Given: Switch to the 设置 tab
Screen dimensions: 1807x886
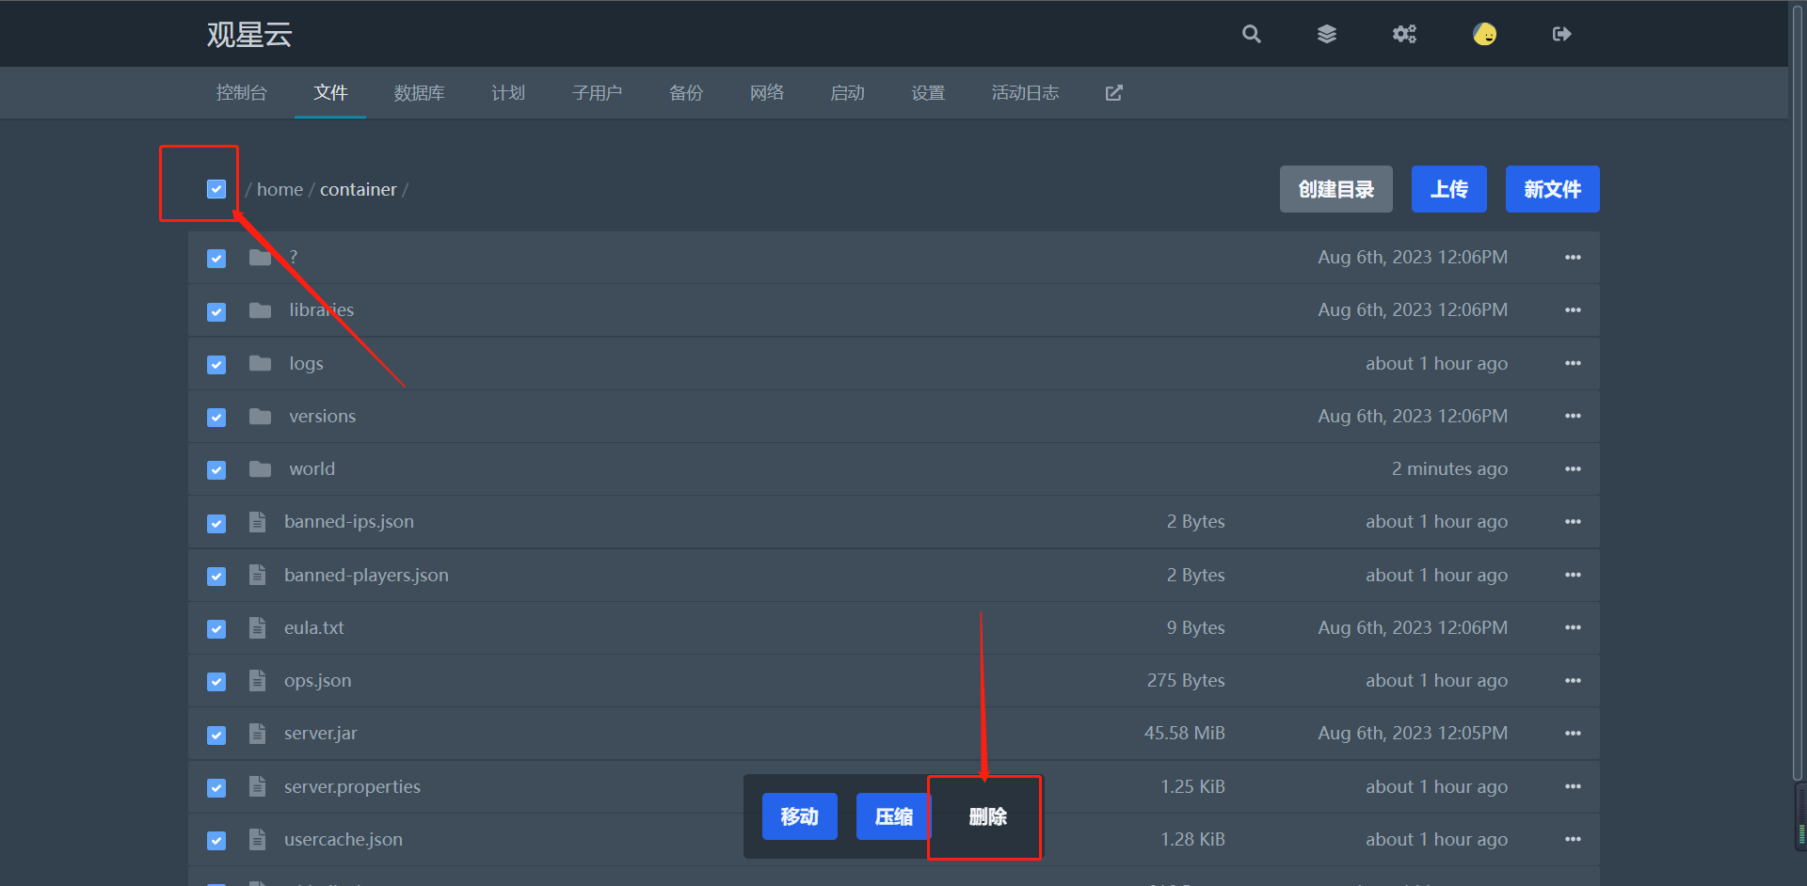Looking at the screenshot, I should point(928,92).
